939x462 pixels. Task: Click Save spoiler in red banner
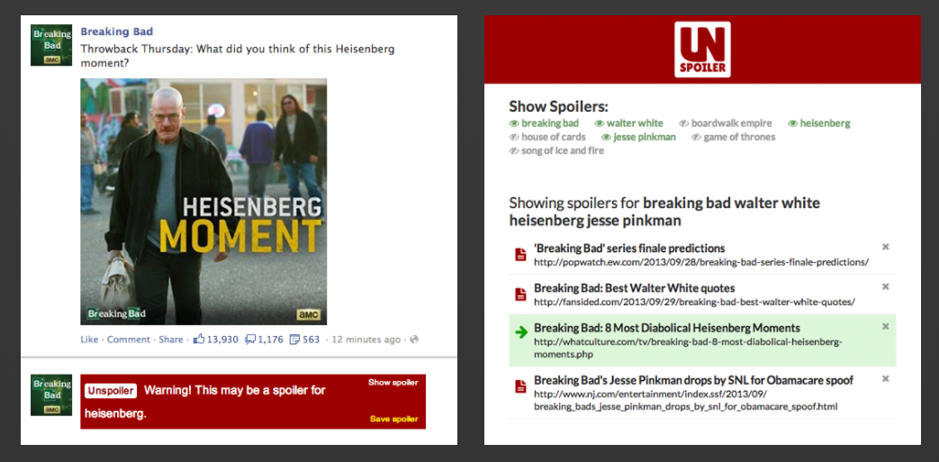click(x=394, y=419)
